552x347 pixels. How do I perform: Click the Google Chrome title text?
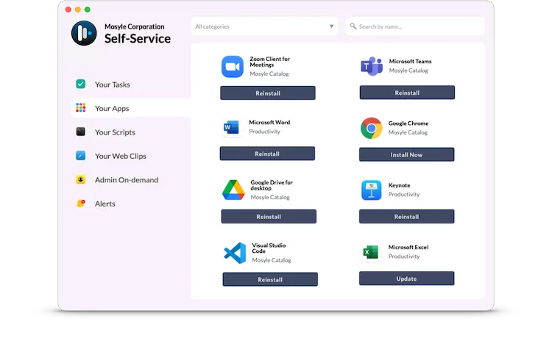408,124
